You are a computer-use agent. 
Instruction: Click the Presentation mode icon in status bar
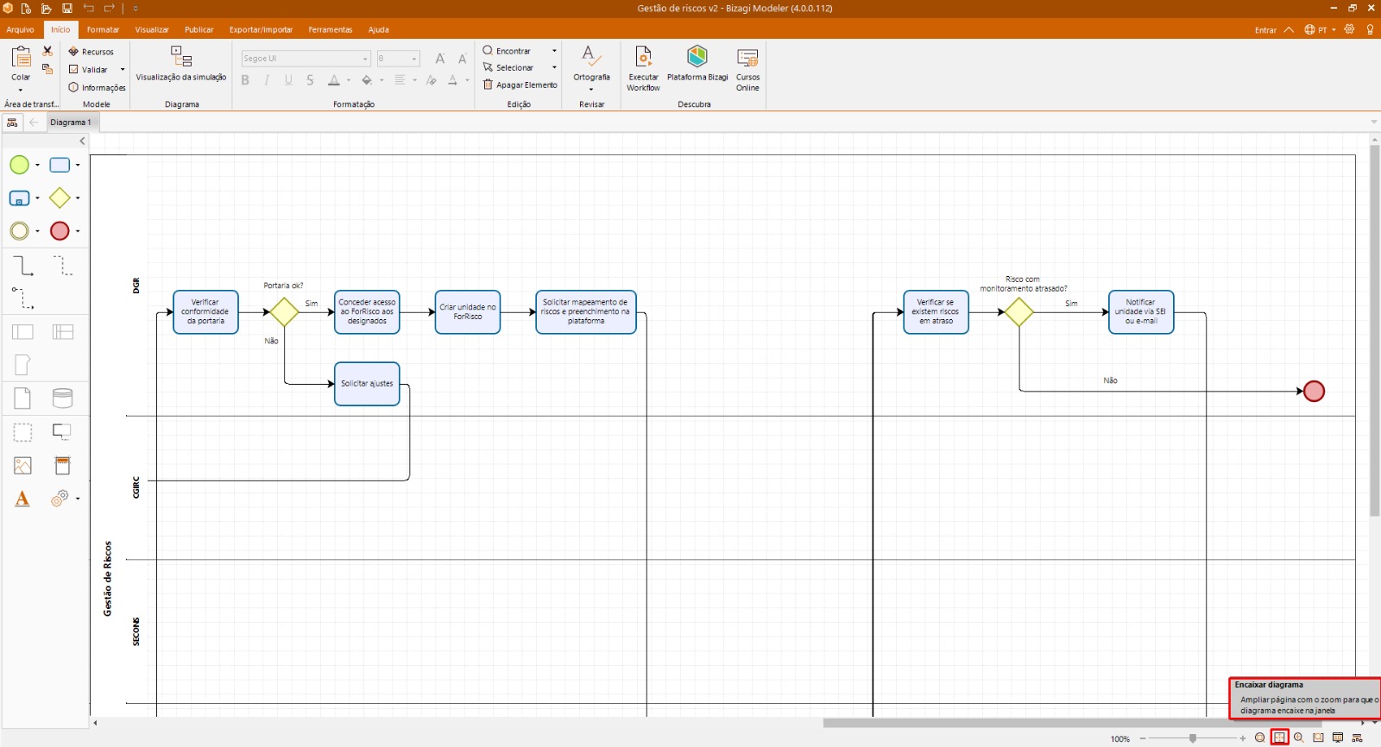pos(1338,738)
